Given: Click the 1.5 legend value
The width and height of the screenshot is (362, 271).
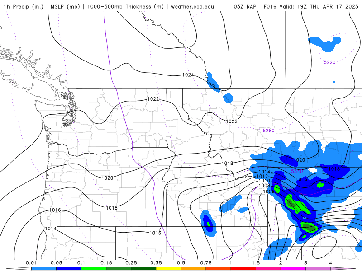Looking at the screenshot, I should [x=256, y=263].
